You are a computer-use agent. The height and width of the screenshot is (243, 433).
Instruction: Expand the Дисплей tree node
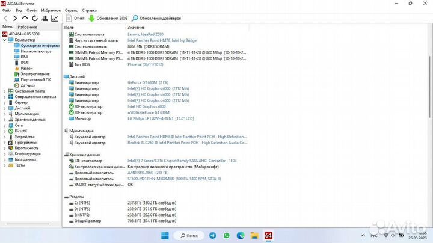[x=4, y=108]
